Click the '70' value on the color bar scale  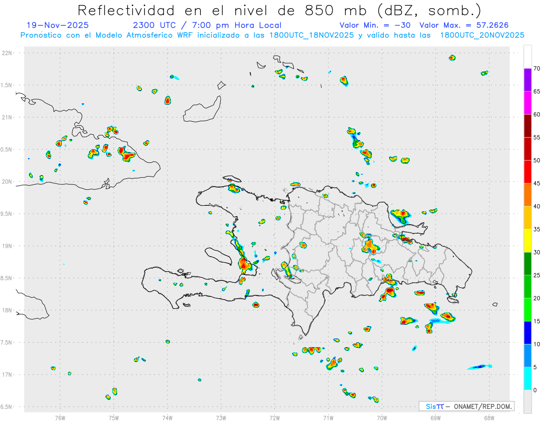coord(537,69)
